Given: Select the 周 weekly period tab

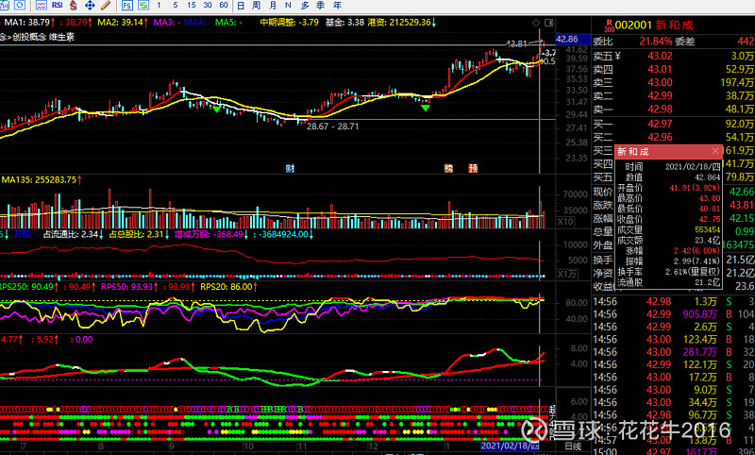Looking at the screenshot, I should pyautogui.click(x=259, y=6).
